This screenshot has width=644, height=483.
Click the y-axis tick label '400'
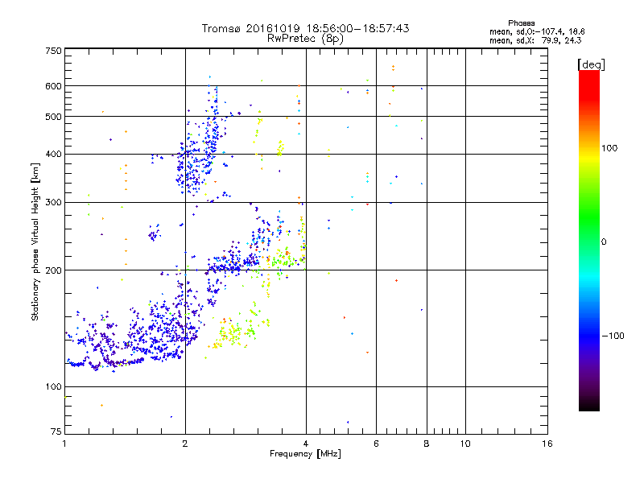pos(53,154)
